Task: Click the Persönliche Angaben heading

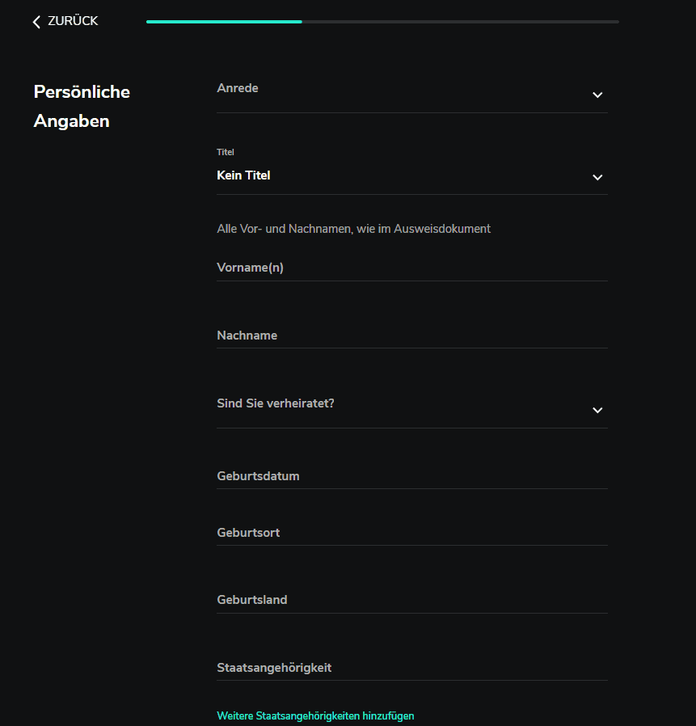Action: click(82, 107)
